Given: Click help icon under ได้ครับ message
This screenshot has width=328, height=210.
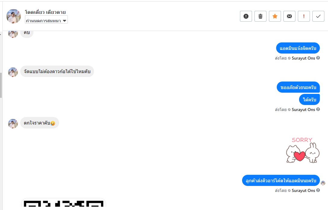Looking at the screenshot, I should (318, 110).
